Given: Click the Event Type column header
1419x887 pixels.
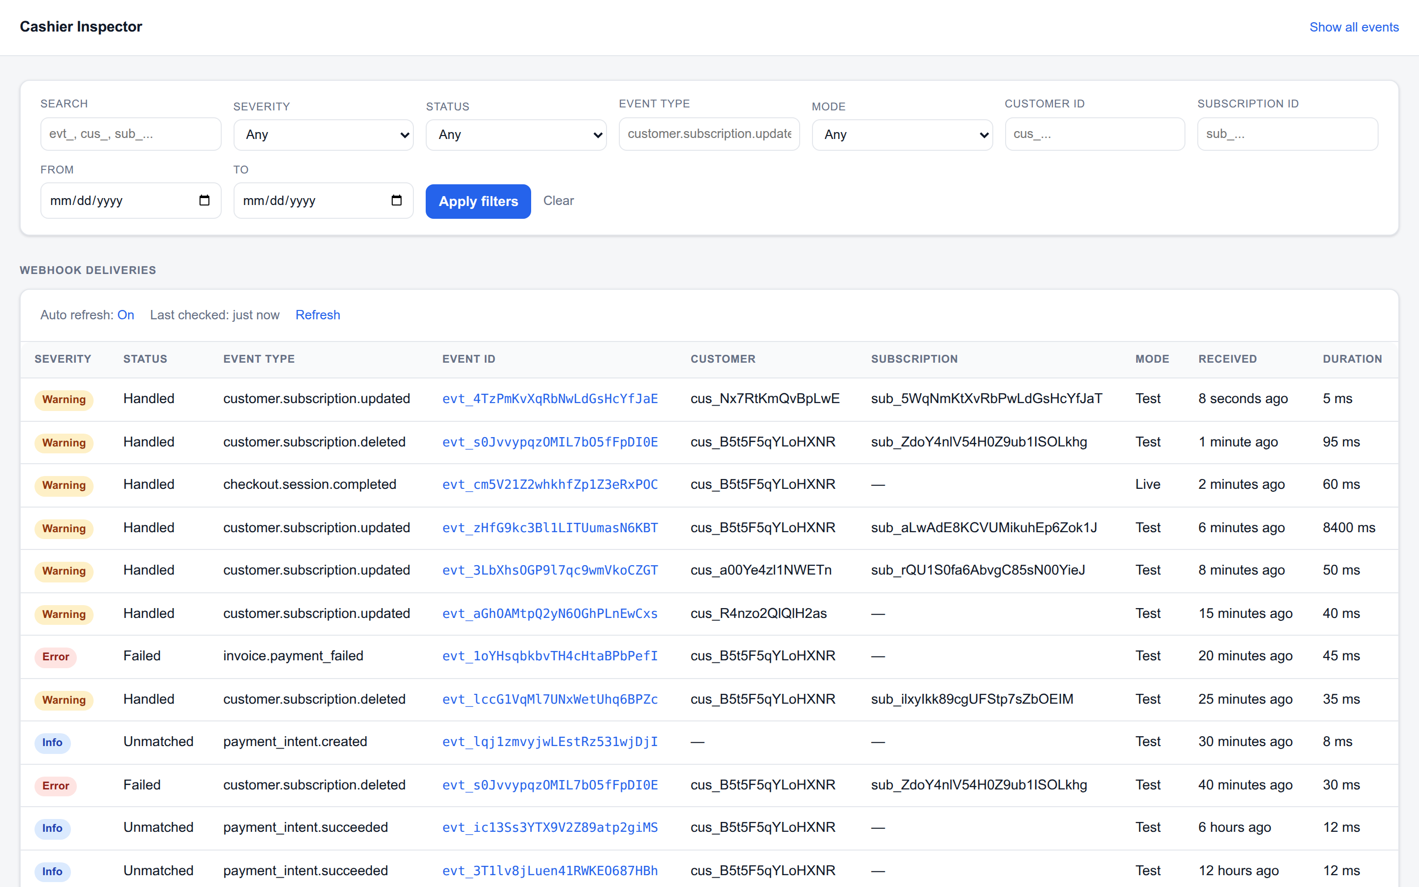Looking at the screenshot, I should 259,359.
